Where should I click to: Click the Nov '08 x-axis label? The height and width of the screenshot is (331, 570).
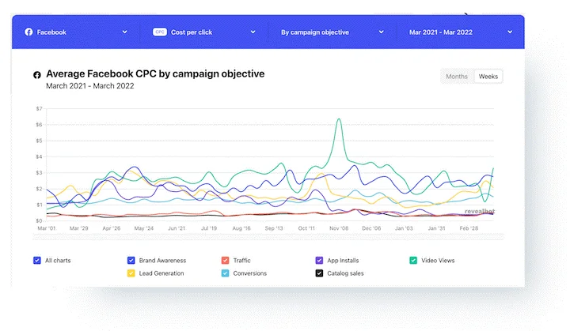[339, 228]
